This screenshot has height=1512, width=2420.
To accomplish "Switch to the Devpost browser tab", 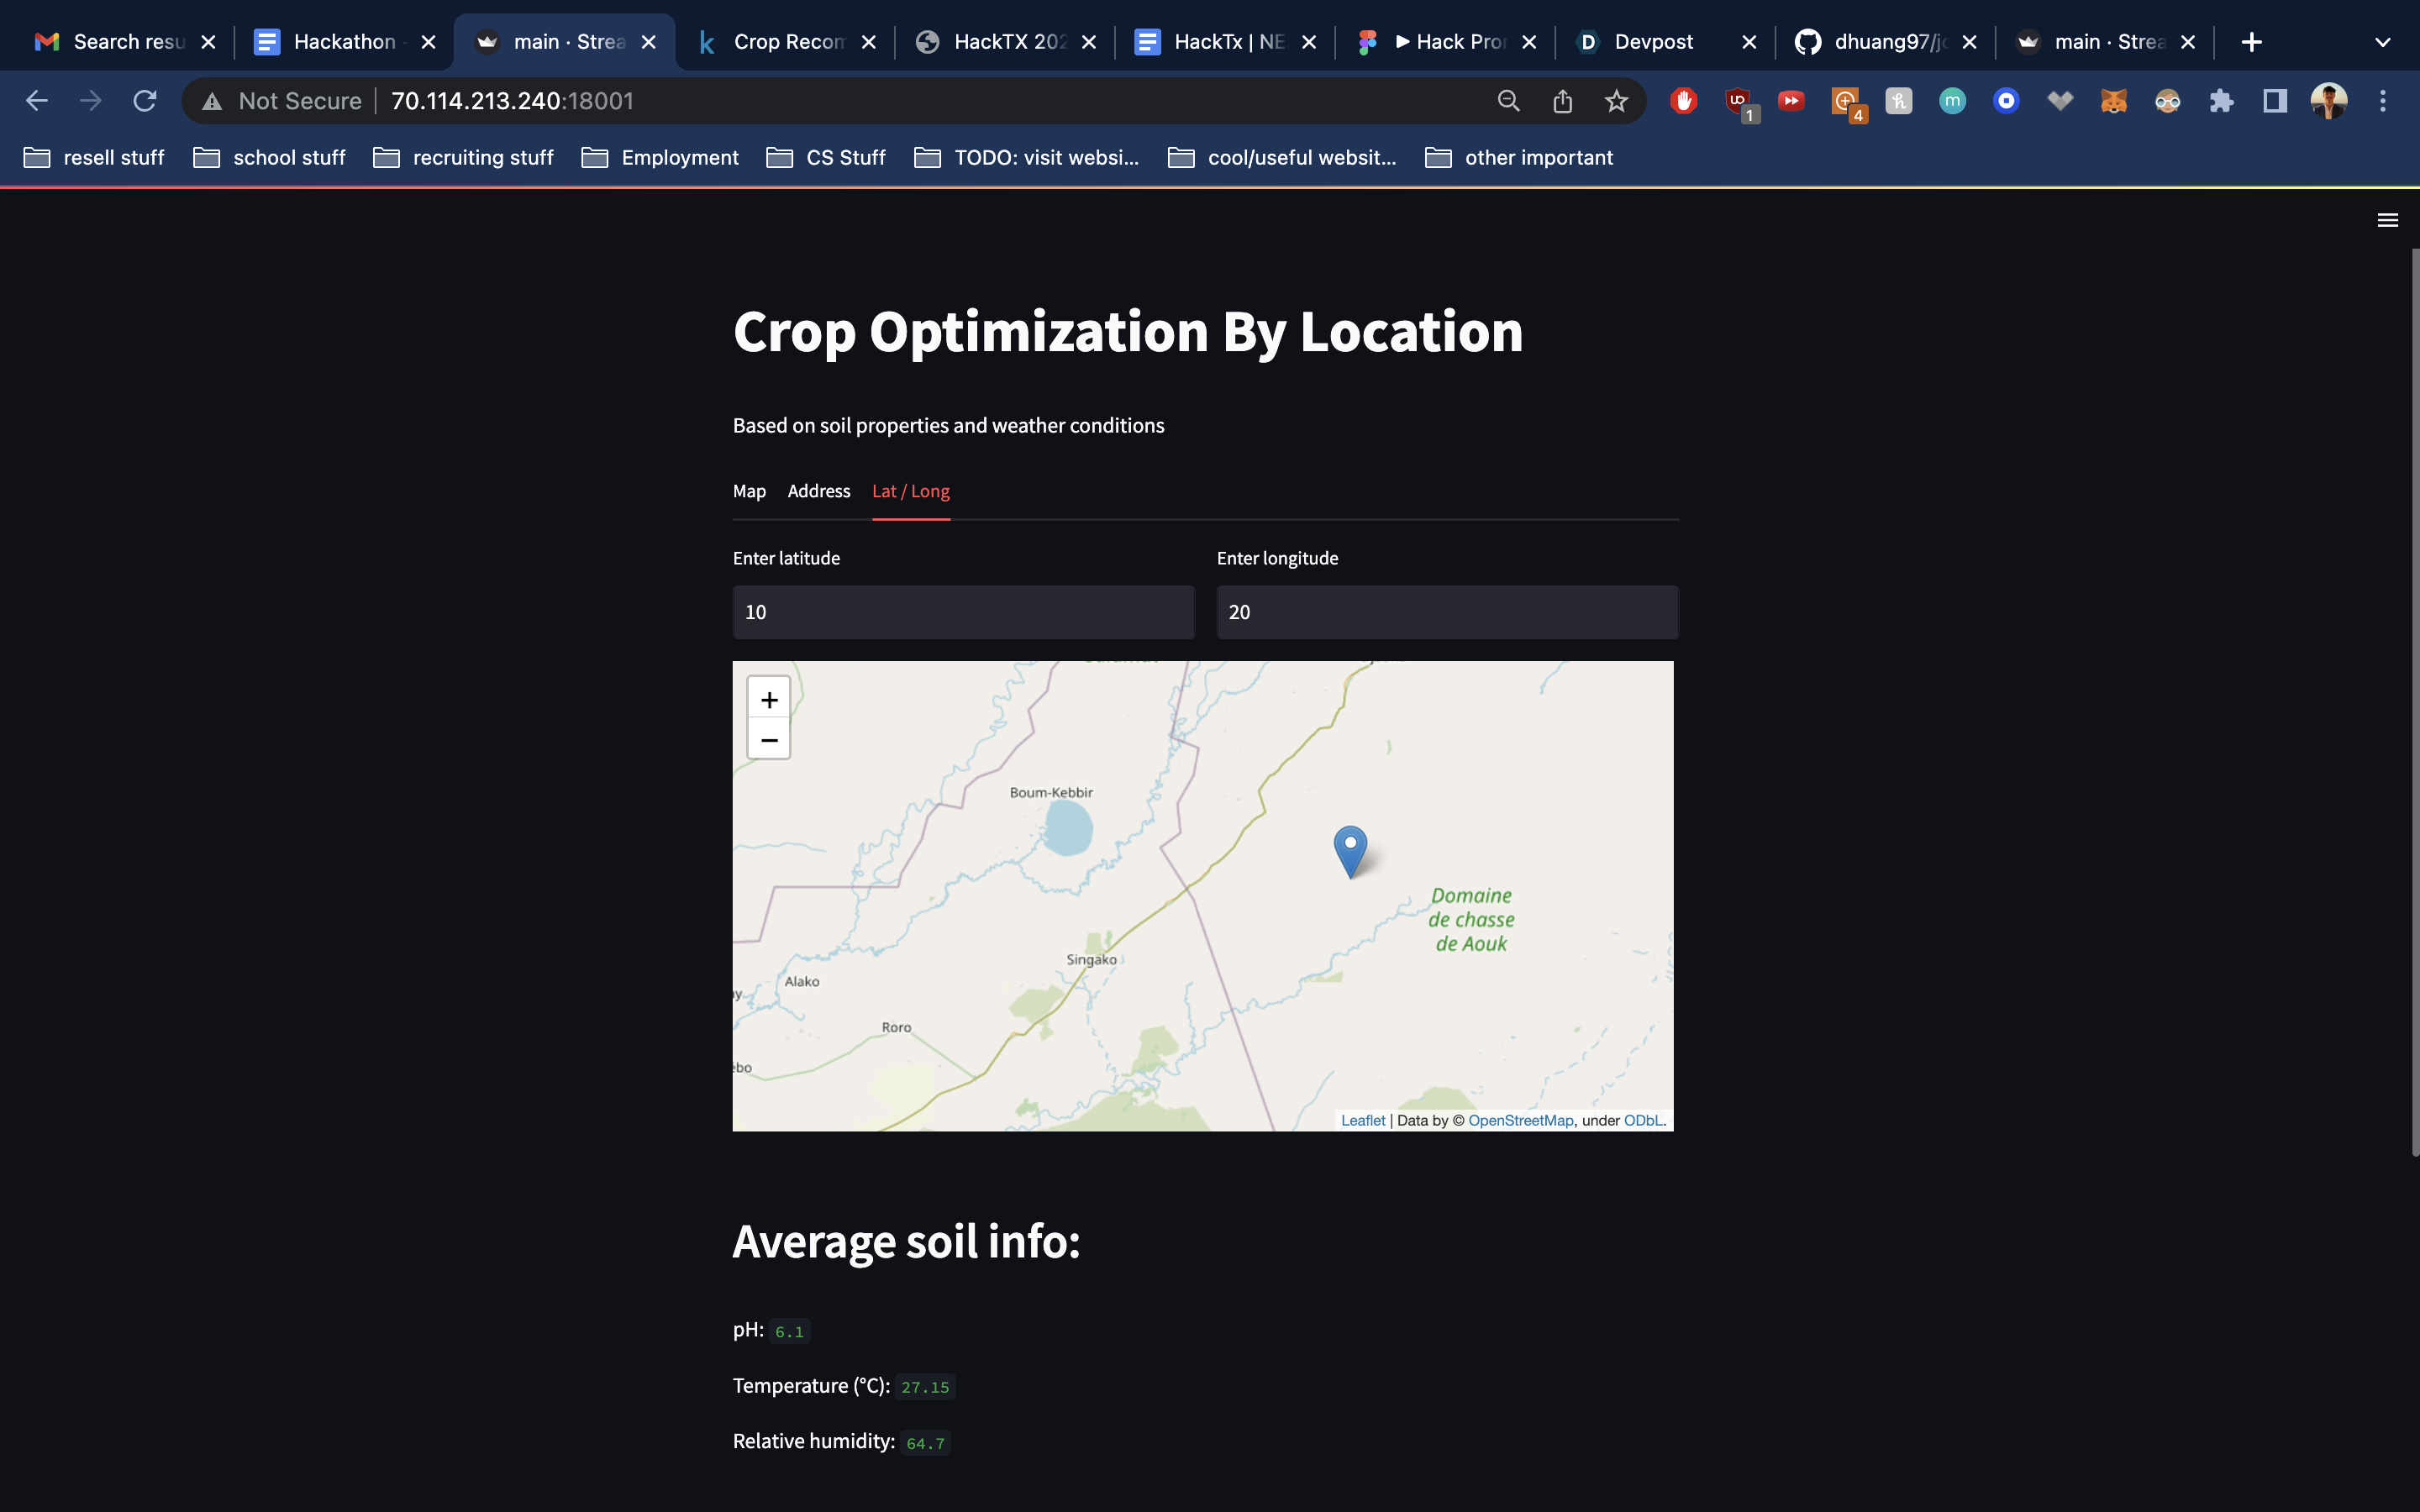I will [x=1653, y=42].
